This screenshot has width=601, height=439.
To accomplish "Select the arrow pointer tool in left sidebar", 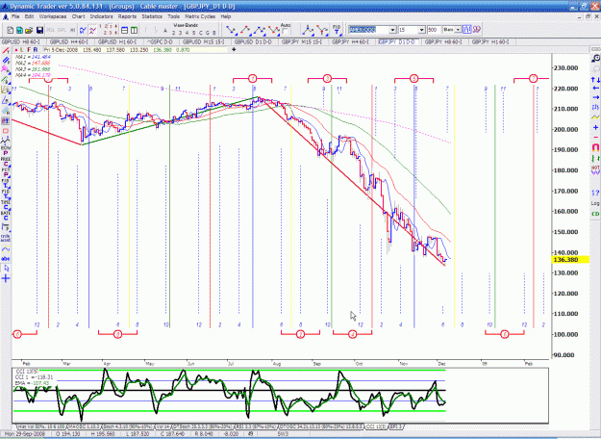I will click(x=6, y=269).
